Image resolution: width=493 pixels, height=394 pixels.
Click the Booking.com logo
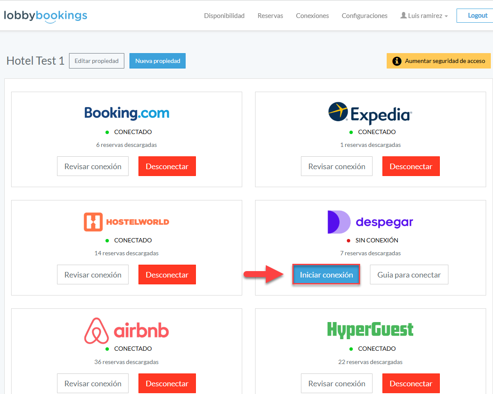127,113
